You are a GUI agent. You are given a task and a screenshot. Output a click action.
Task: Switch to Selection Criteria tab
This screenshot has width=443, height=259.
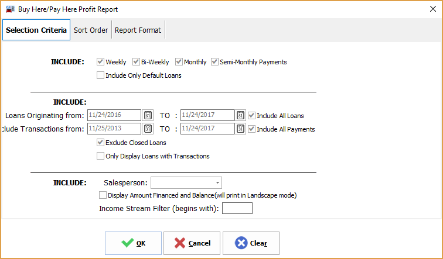(36, 30)
